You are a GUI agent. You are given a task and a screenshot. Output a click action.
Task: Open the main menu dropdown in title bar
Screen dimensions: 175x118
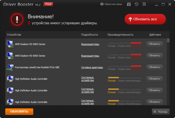click(144, 4)
